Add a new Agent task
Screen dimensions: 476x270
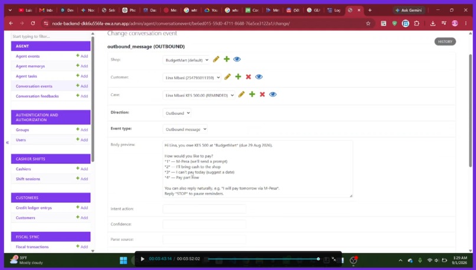tap(82, 76)
